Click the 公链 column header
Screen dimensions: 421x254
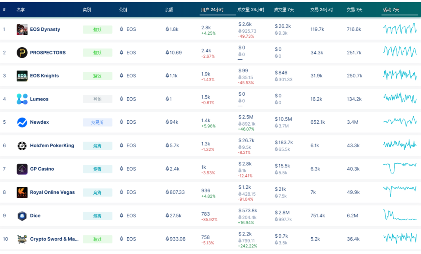click(x=123, y=10)
